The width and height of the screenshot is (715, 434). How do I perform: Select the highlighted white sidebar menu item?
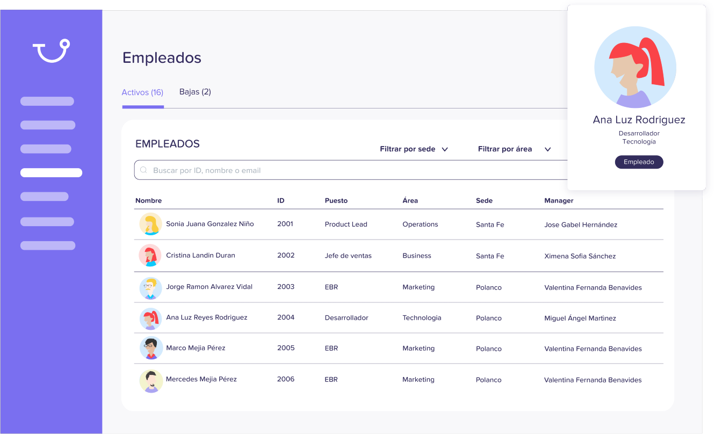tap(51, 173)
